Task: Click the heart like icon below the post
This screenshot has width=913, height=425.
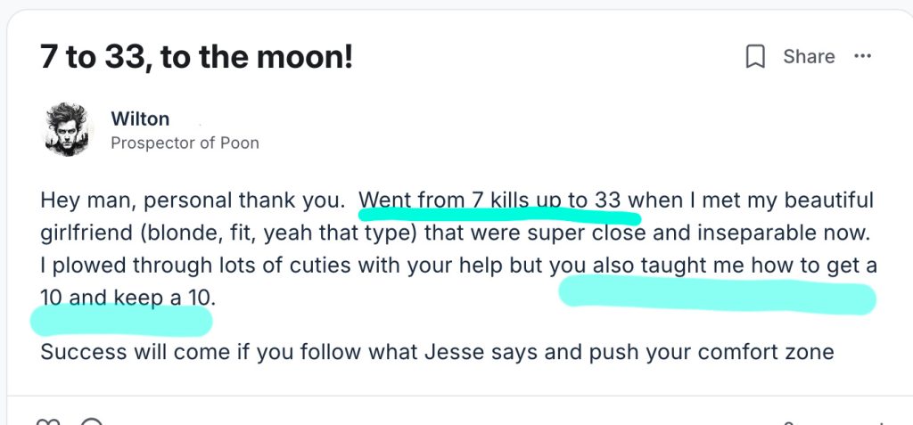Action: [47, 421]
